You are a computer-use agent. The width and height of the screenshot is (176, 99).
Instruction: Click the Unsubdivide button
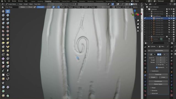(x=158, y=81)
